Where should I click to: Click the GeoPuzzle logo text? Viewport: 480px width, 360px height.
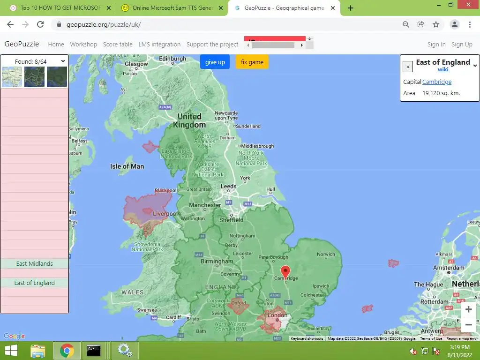pyautogui.click(x=22, y=44)
